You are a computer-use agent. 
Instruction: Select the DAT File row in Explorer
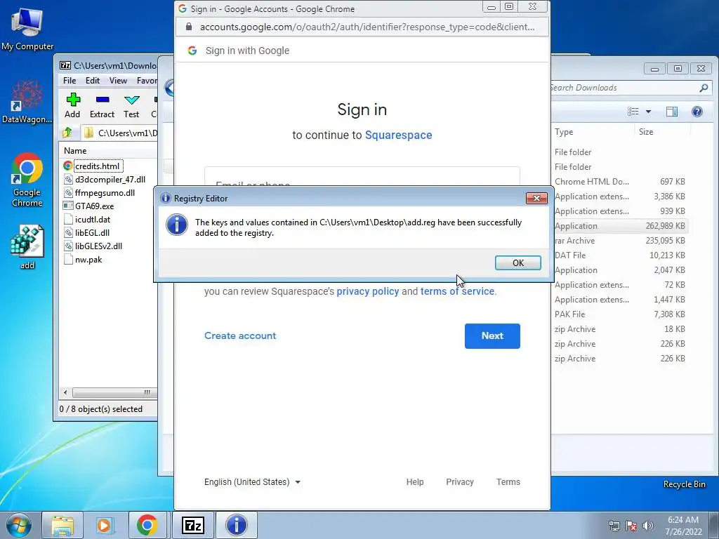619,255
